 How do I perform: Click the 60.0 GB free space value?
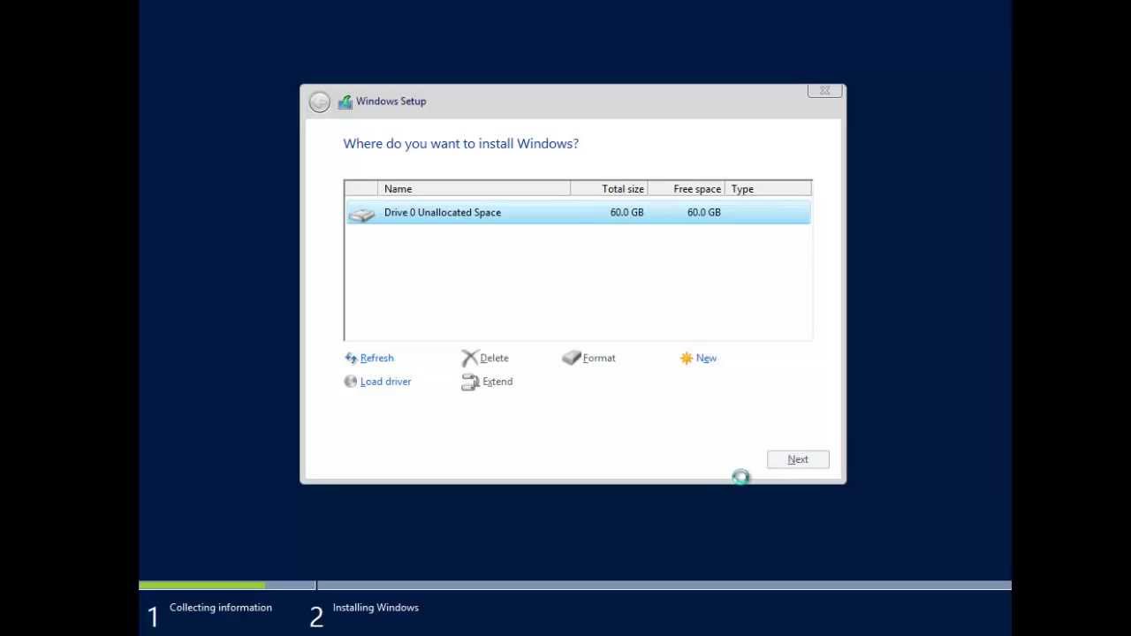coord(703,213)
